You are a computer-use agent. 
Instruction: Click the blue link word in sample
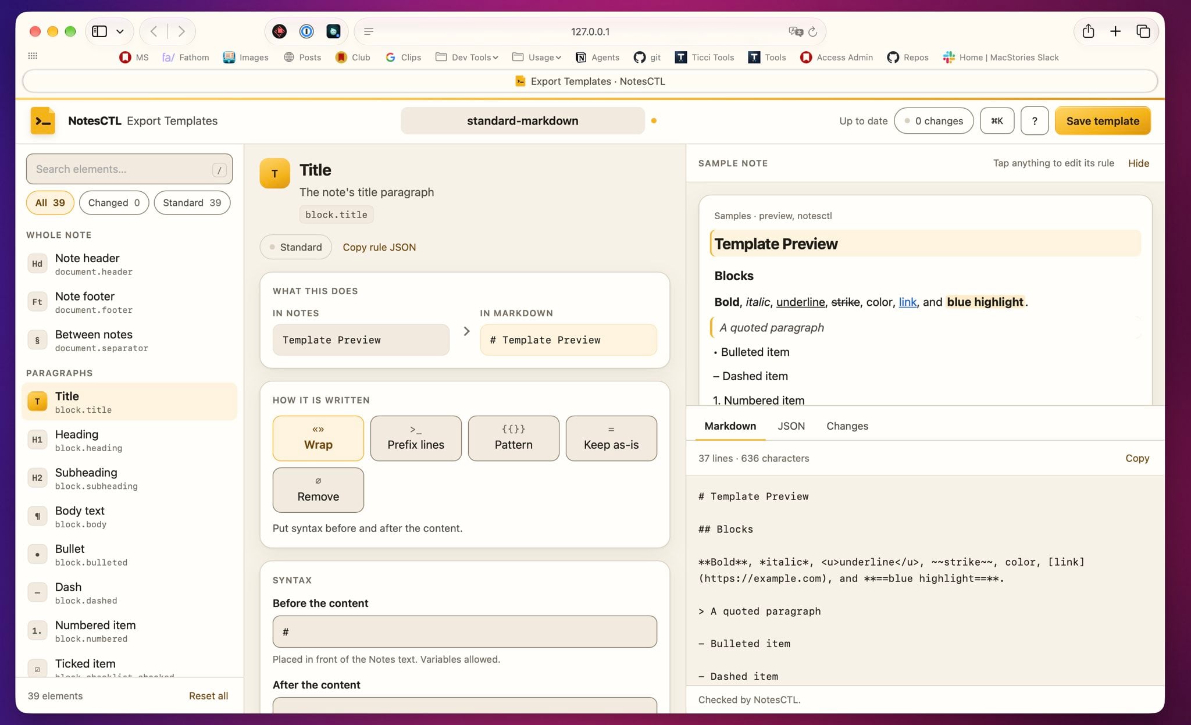click(x=907, y=302)
